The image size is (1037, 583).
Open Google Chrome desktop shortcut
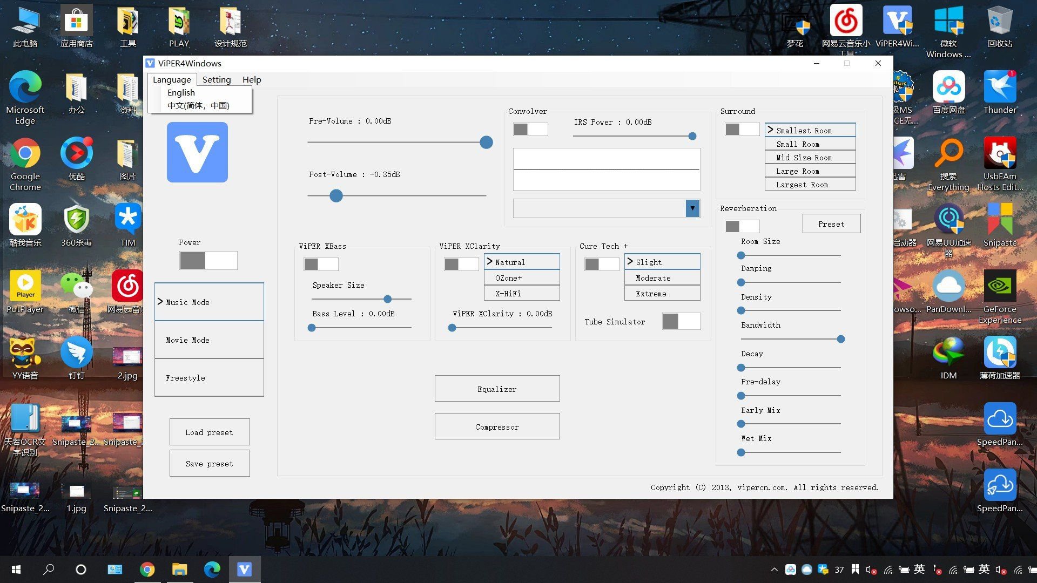(25, 165)
